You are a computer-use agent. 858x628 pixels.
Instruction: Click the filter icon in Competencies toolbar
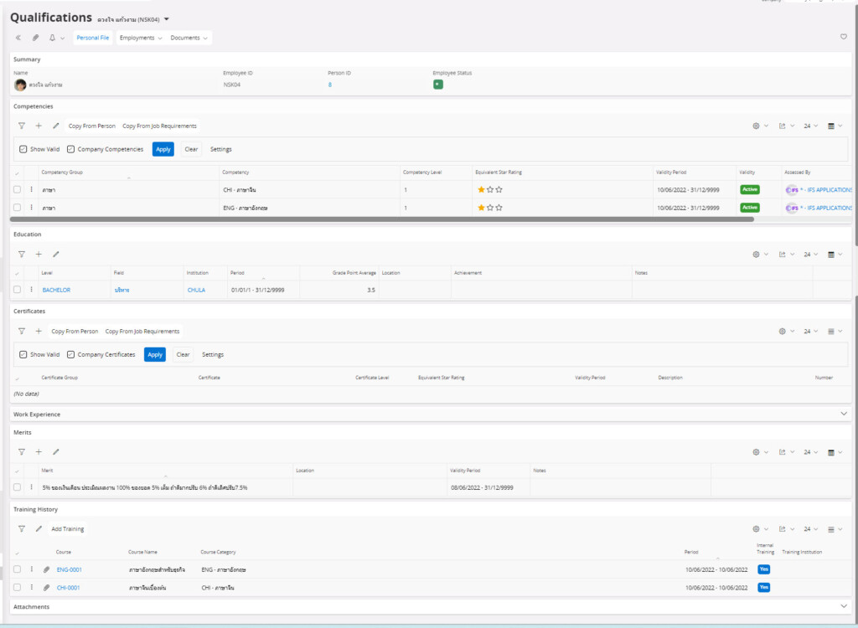[x=22, y=126]
